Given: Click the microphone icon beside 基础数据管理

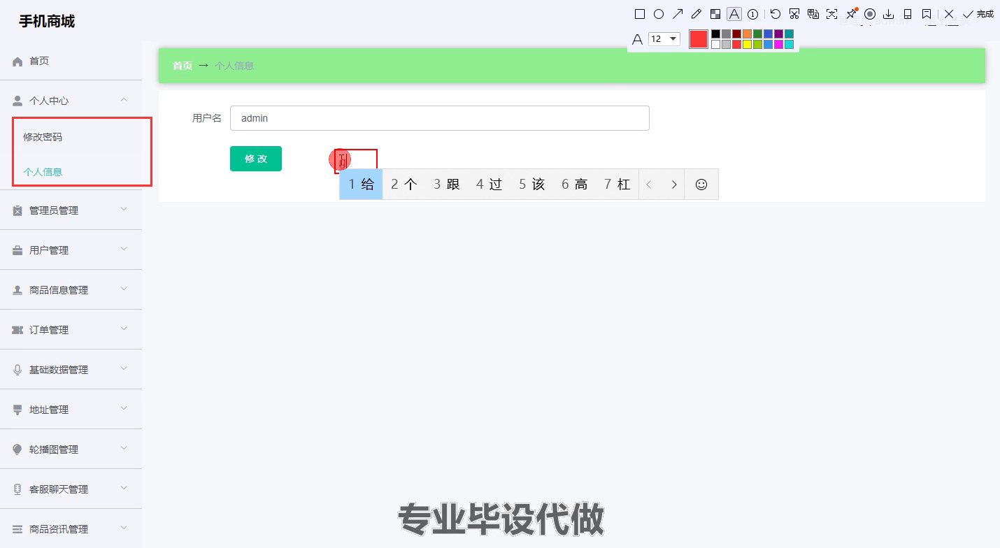Looking at the screenshot, I should [18, 370].
